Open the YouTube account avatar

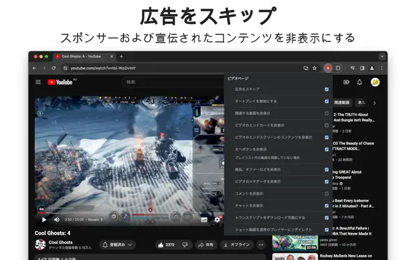(375, 82)
